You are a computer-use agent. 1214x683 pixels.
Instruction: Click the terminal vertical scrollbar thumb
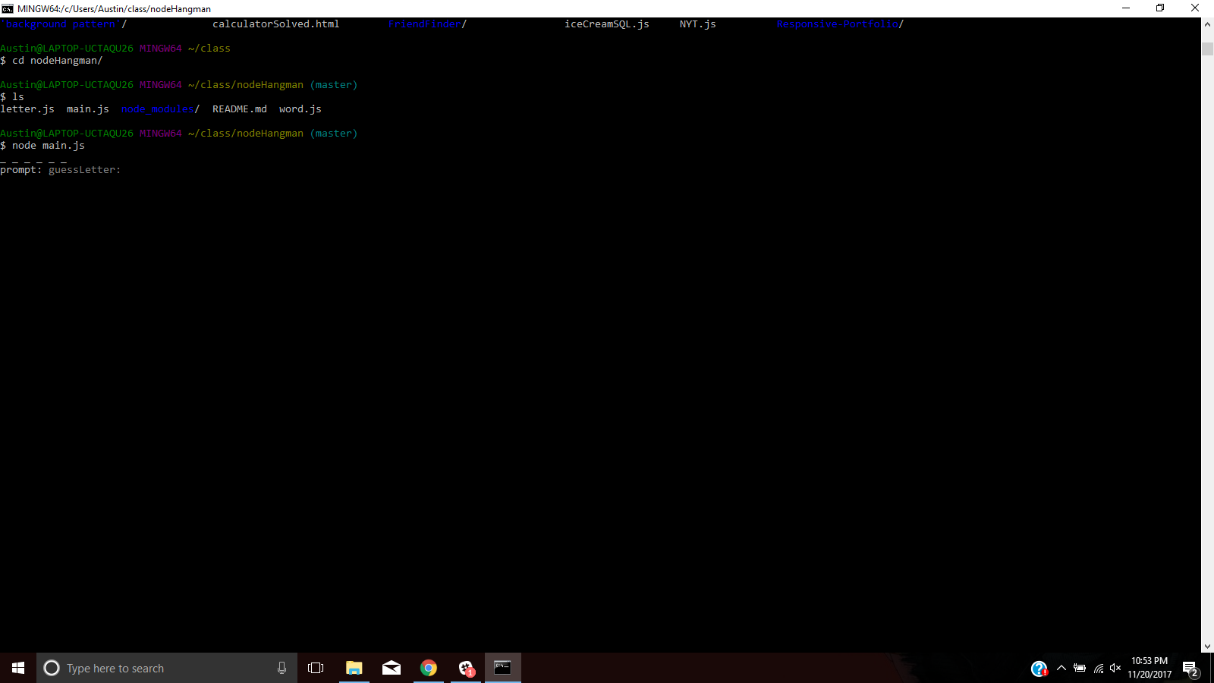1207,49
